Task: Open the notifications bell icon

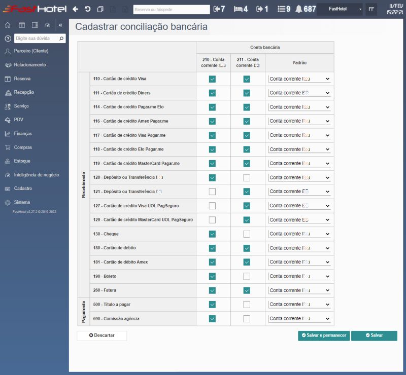Action: (298, 9)
